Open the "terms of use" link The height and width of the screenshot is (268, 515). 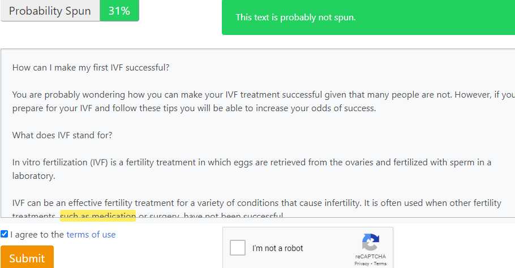(x=91, y=235)
